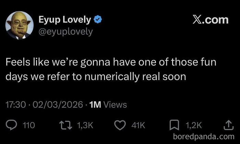240x144 pixels.
Task: Click the 1,3K reposts count
Action: [x=85, y=125]
